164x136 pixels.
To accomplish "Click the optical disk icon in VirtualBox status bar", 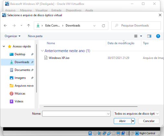I will tap(95, 133).
